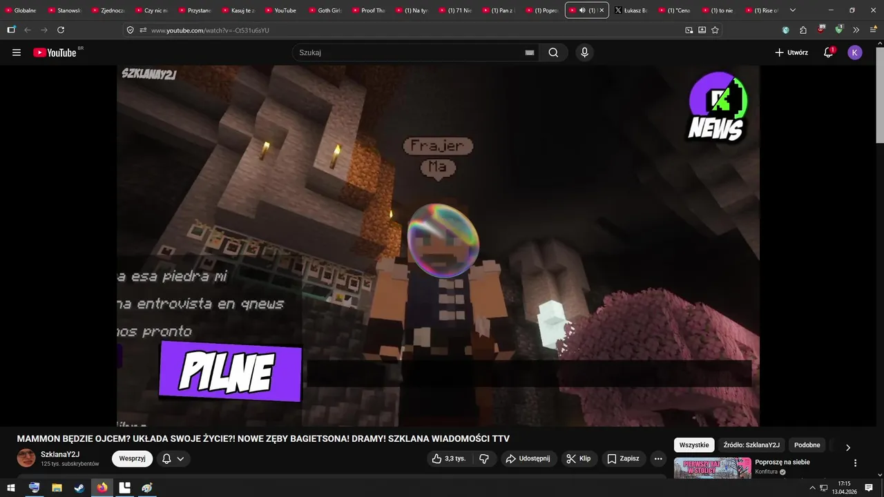Dislike the video

click(x=484, y=458)
